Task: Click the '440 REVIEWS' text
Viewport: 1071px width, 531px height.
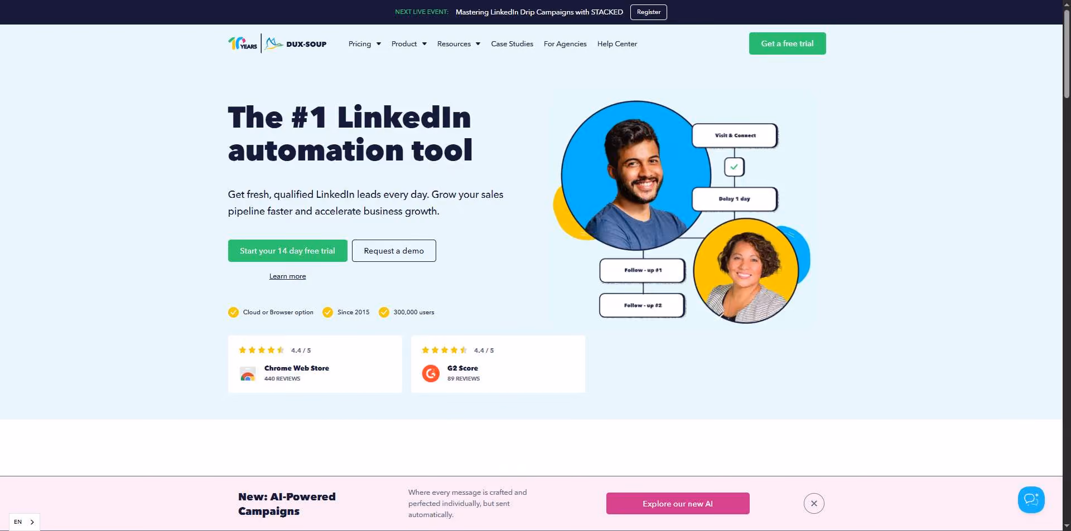Action: (282, 379)
